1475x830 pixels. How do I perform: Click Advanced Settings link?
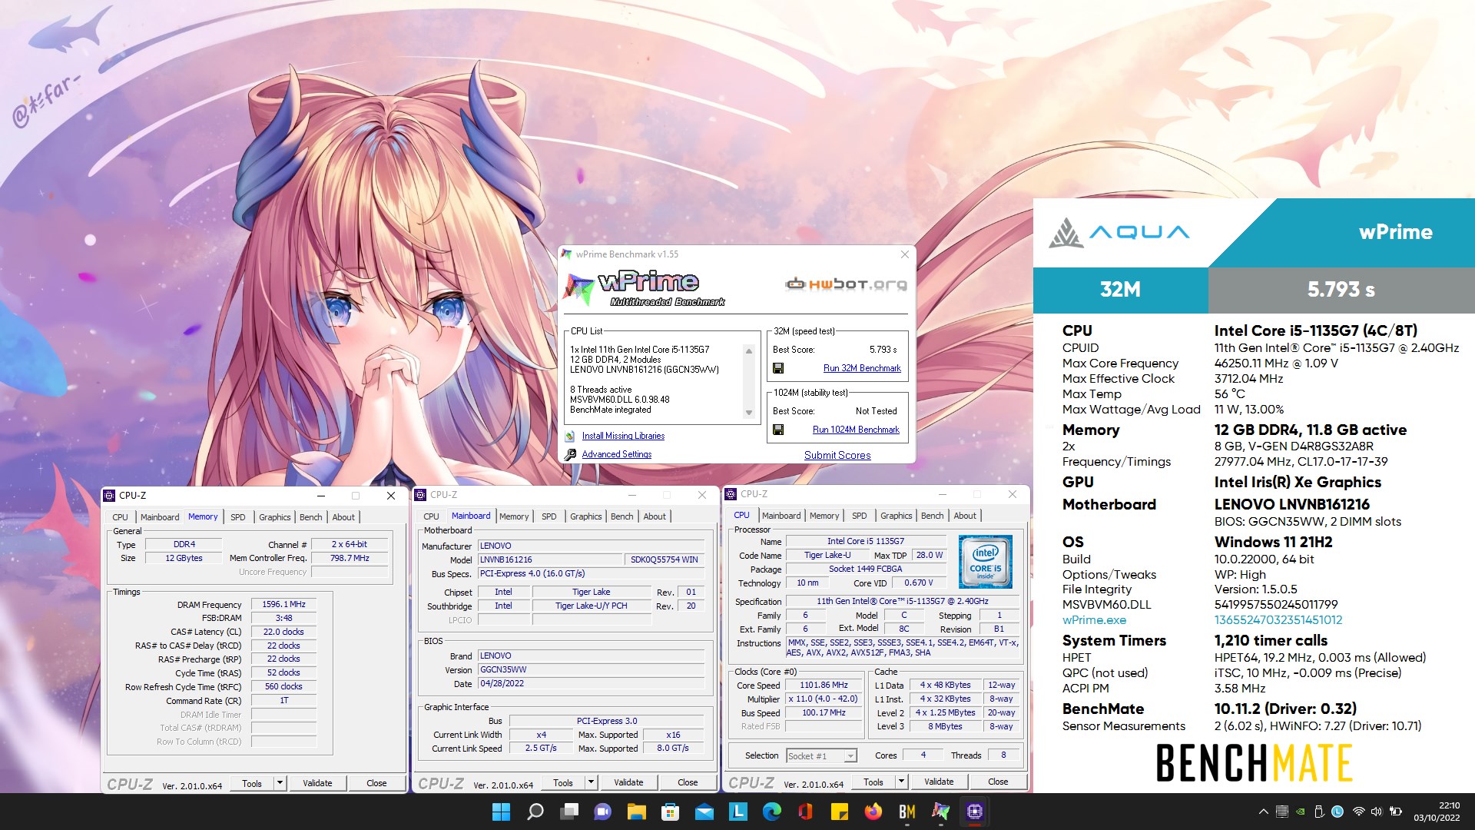click(x=617, y=454)
